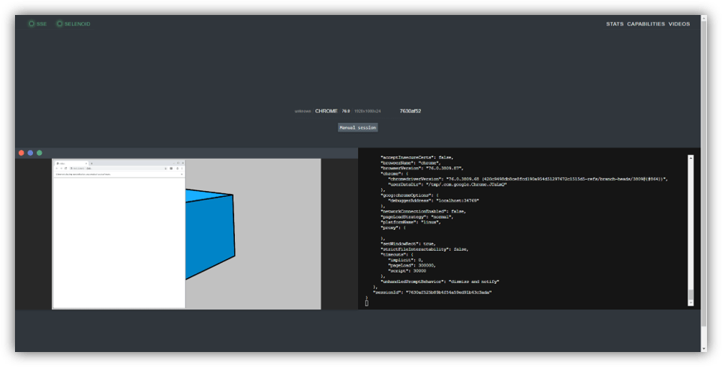Open the CAPABILITIES page

click(645, 24)
